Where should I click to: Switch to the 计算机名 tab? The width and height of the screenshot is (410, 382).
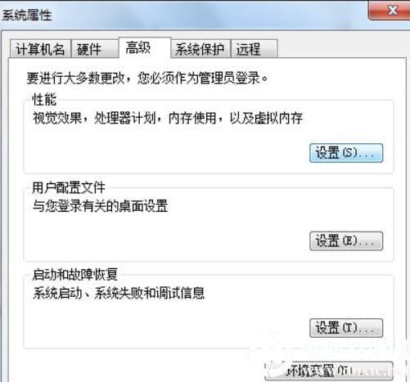(x=40, y=49)
